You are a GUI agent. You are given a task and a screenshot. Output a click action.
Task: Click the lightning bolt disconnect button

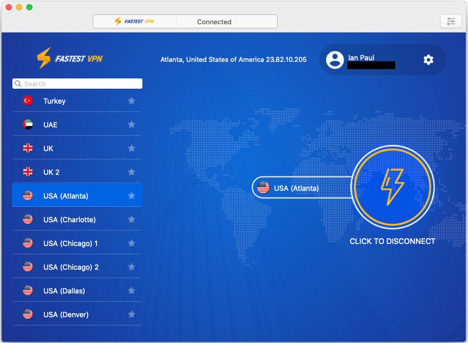pos(393,187)
